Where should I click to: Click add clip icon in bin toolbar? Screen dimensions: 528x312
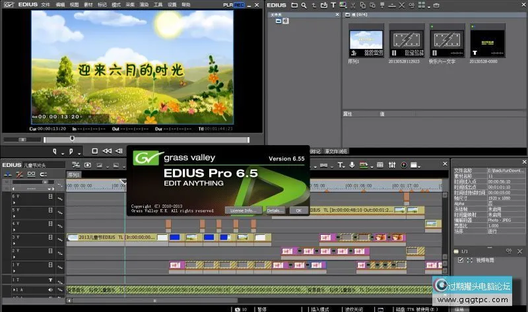(323, 5)
